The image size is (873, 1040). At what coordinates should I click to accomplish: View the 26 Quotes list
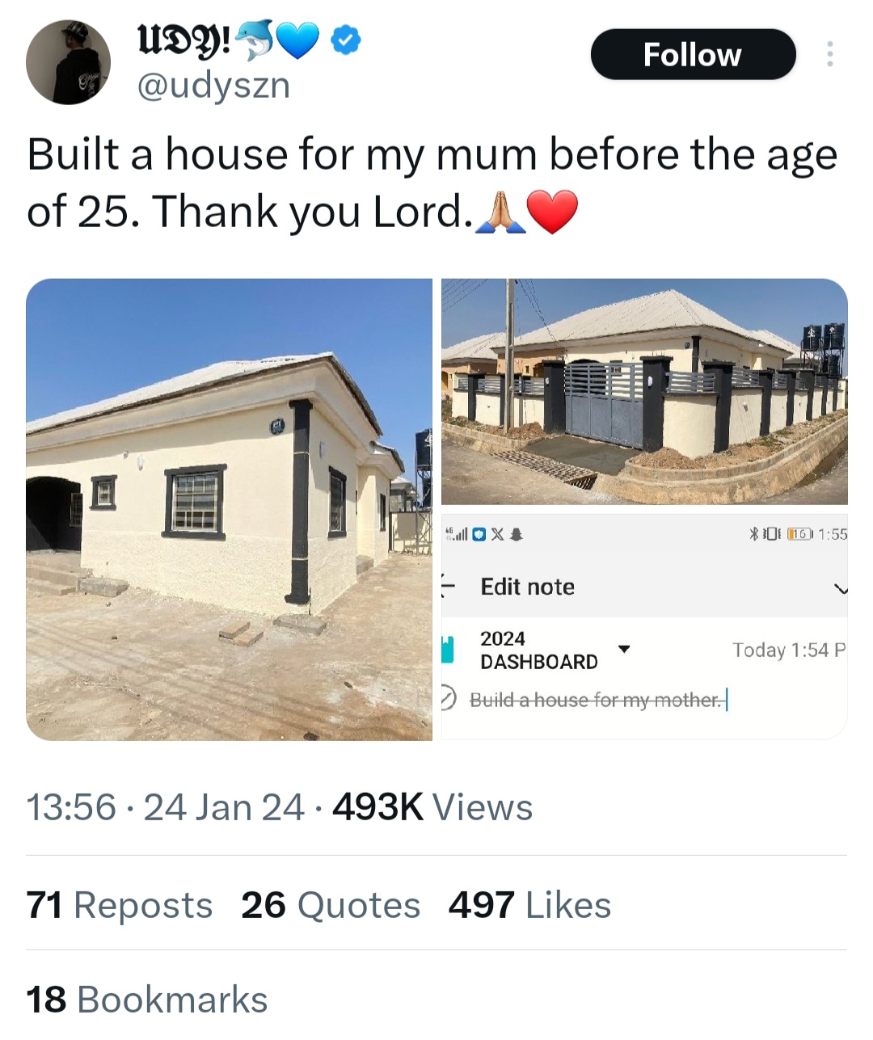coord(331,905)
